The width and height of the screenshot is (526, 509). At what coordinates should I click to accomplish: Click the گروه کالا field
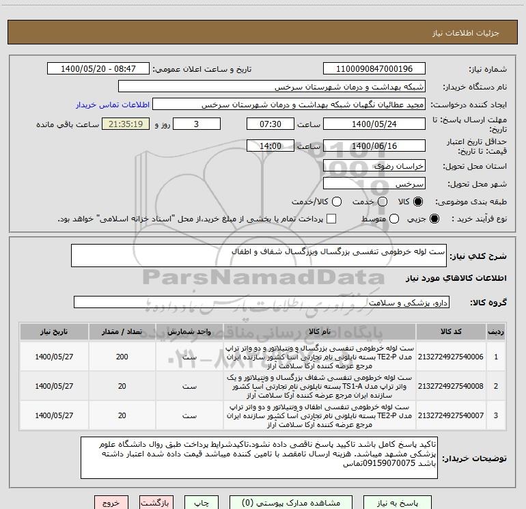(x=261, y=302)
